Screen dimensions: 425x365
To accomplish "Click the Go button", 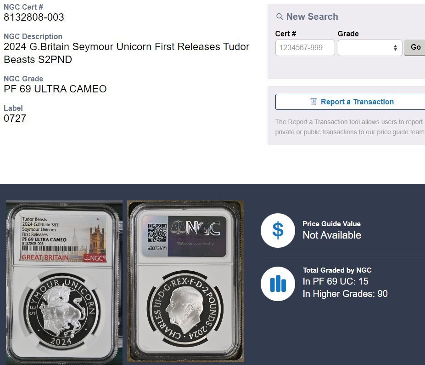I will tap(415, 47).
